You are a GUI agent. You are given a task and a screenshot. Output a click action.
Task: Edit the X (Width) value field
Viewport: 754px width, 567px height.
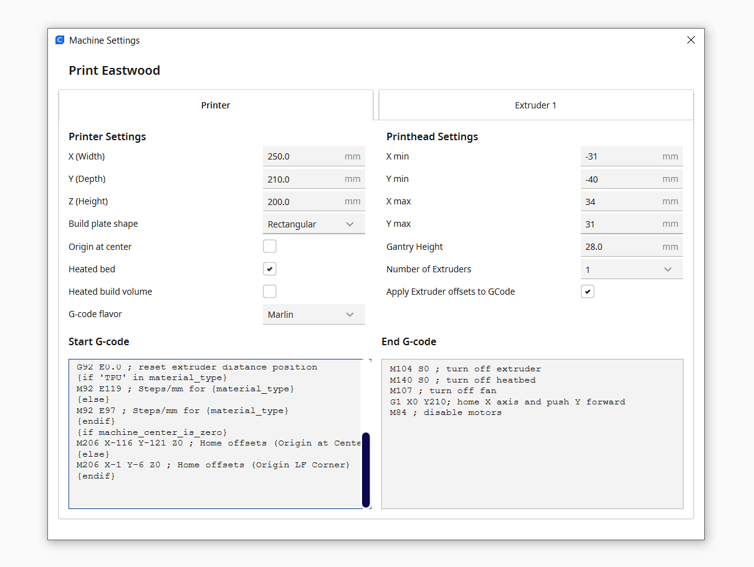point(313,156)
